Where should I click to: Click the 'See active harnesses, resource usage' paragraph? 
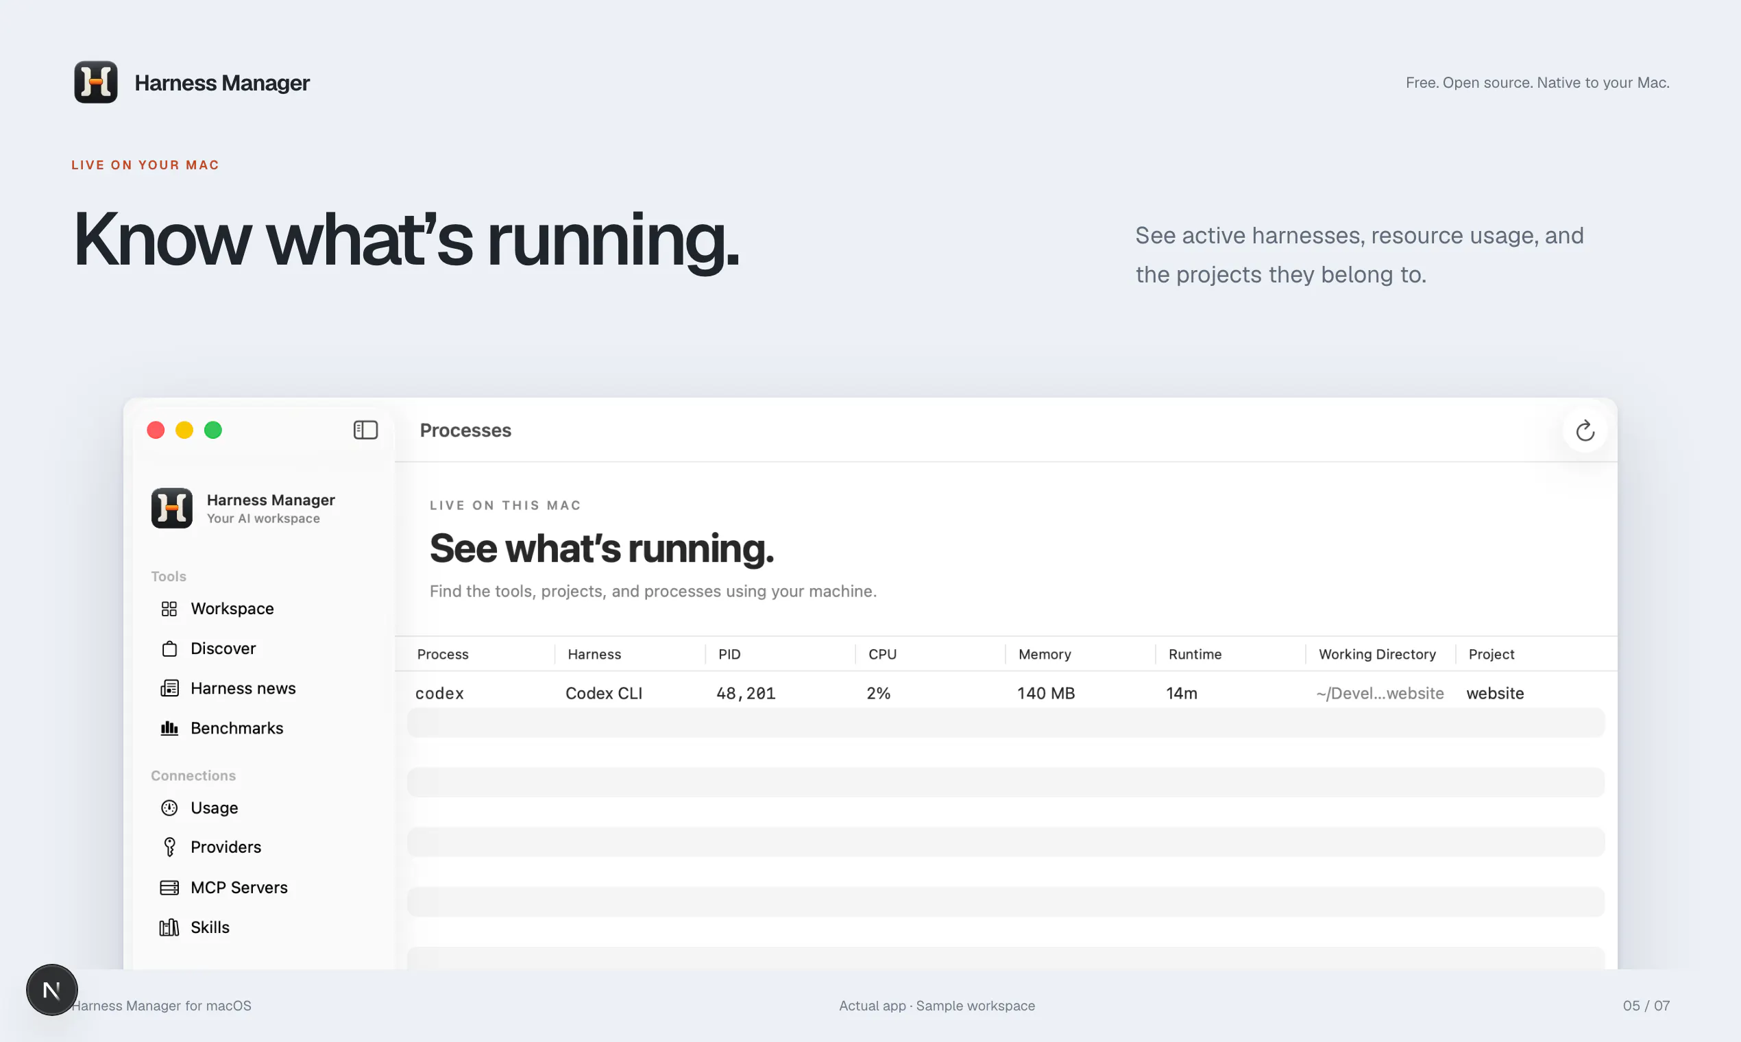(1359, 255)
